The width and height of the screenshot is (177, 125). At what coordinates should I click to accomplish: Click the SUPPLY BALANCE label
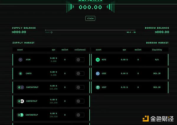(24, 28)
